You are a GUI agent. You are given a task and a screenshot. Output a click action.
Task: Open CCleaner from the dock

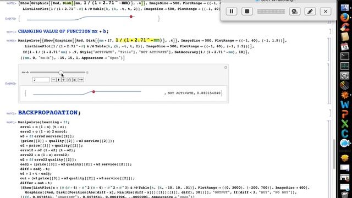345,27
